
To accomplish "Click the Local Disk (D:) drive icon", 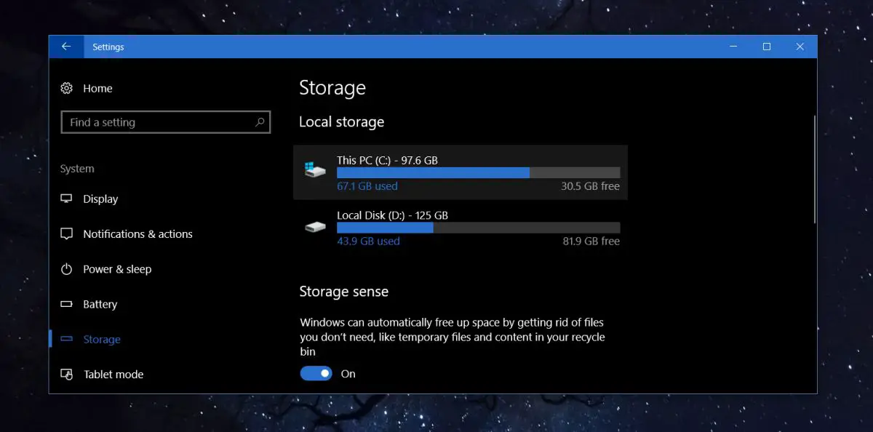I will tap(315, 227).
